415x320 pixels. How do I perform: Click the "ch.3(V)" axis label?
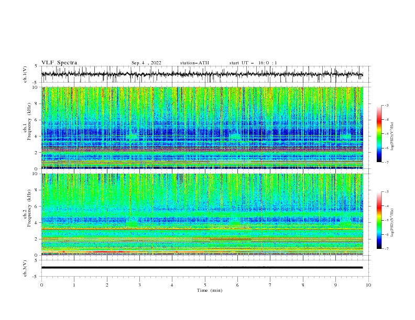pos(25,268)
